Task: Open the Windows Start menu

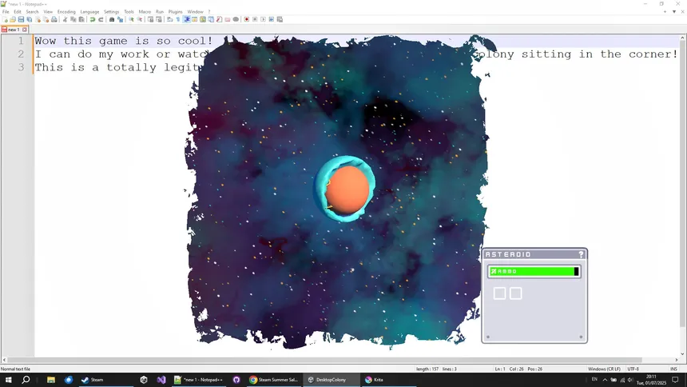Action: pyautogui.click(x=8, y=380)
